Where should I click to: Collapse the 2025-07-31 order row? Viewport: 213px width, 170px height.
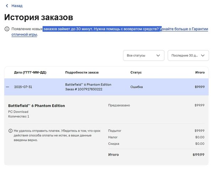pos(7,87)
